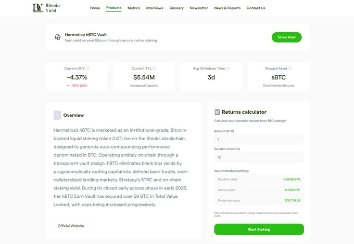Screen dimensions: 354x244
Task: Click the Uncapped Capacity label
Action: (144, 86)
